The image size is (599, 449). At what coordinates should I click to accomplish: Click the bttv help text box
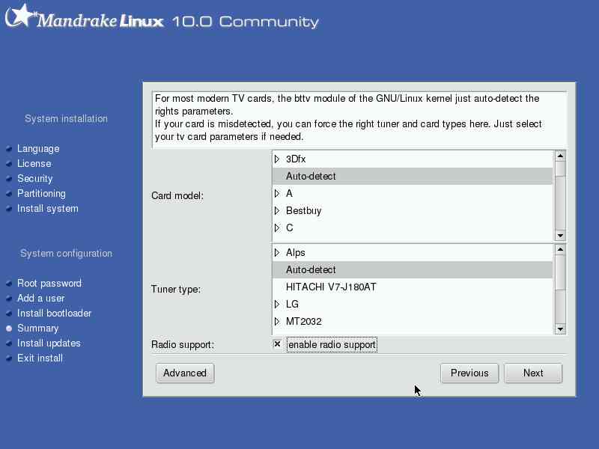[359, 118]
